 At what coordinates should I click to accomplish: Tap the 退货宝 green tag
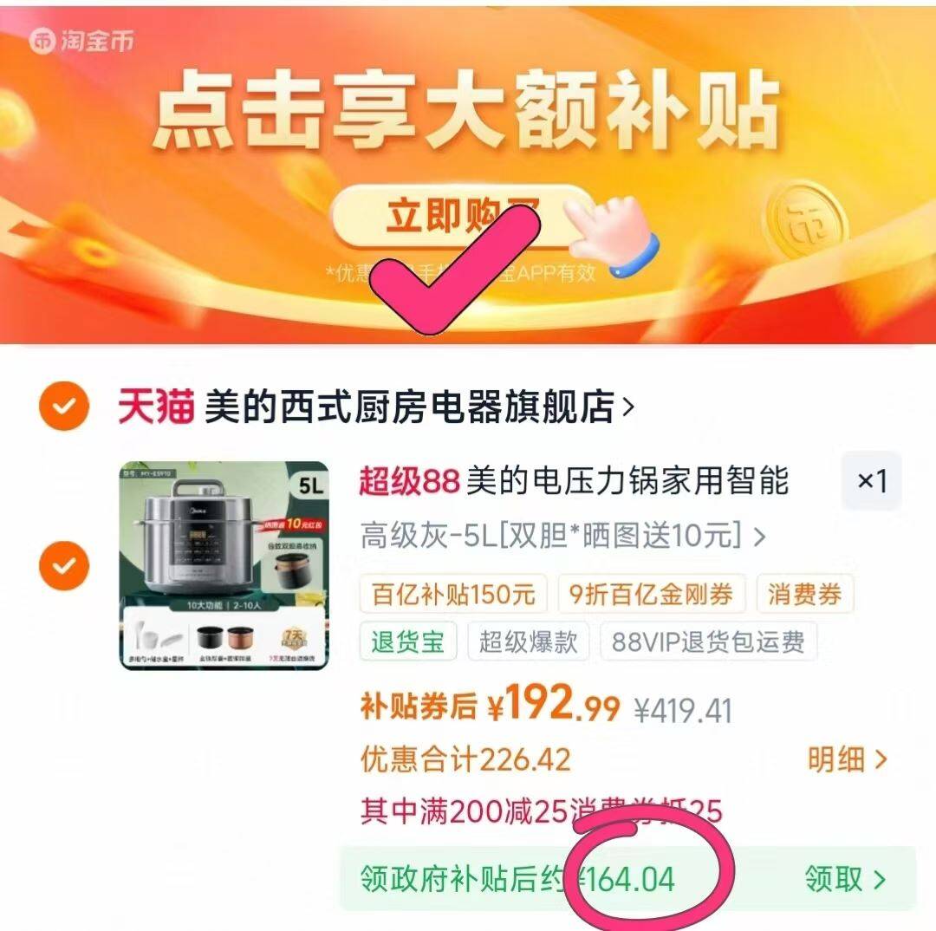tap(407, 641)
